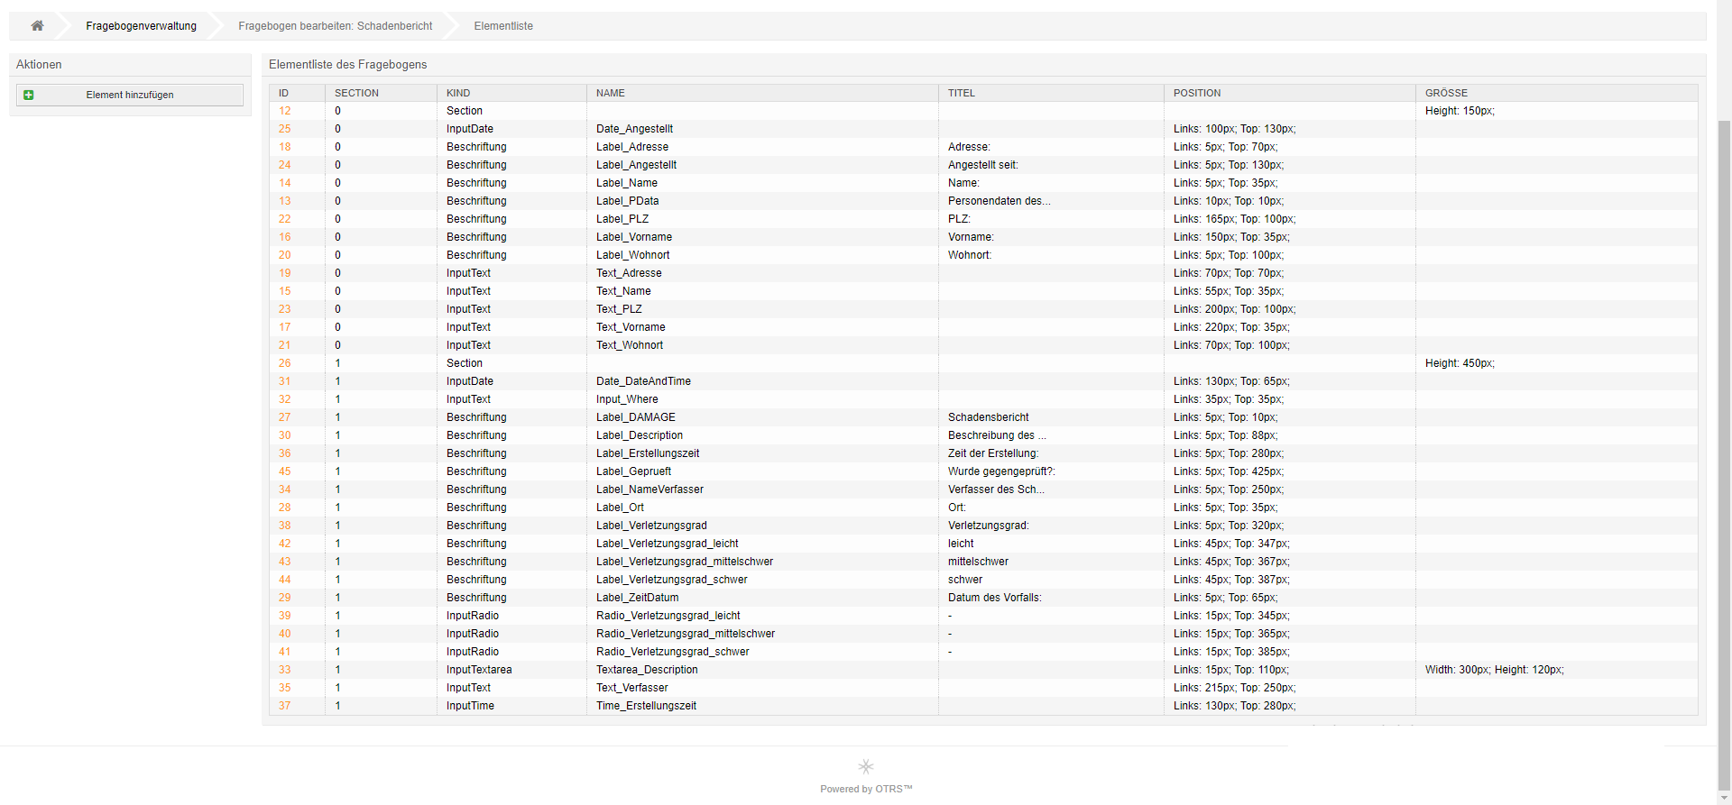
Task: Click the OTRS logo in the footer
Action: pos(866,766)
